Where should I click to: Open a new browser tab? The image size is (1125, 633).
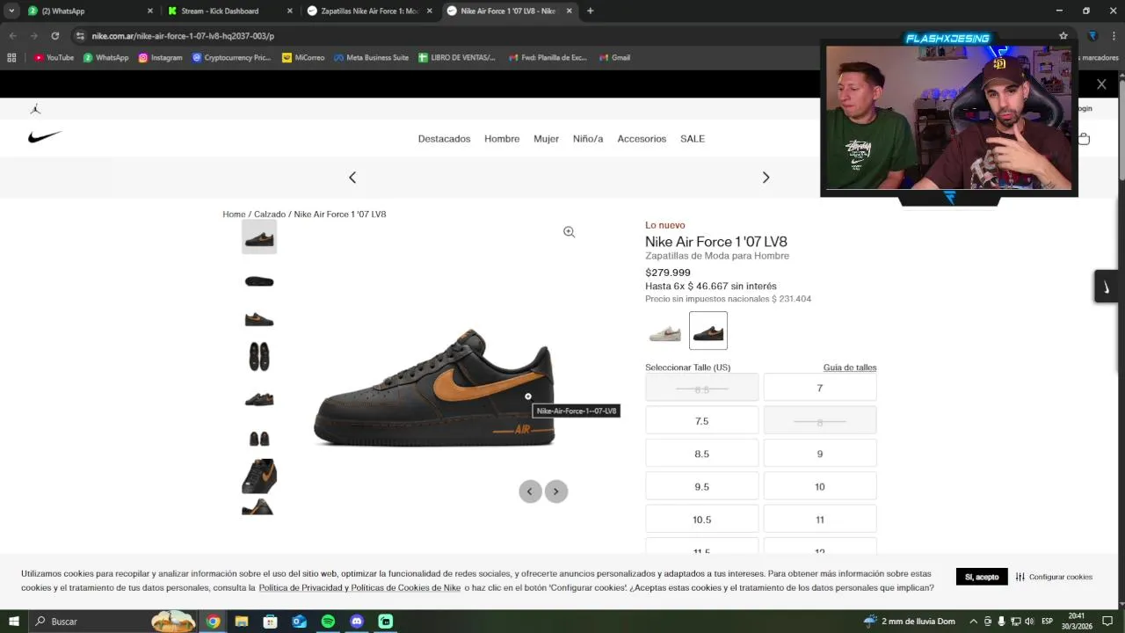click(590, 11)
